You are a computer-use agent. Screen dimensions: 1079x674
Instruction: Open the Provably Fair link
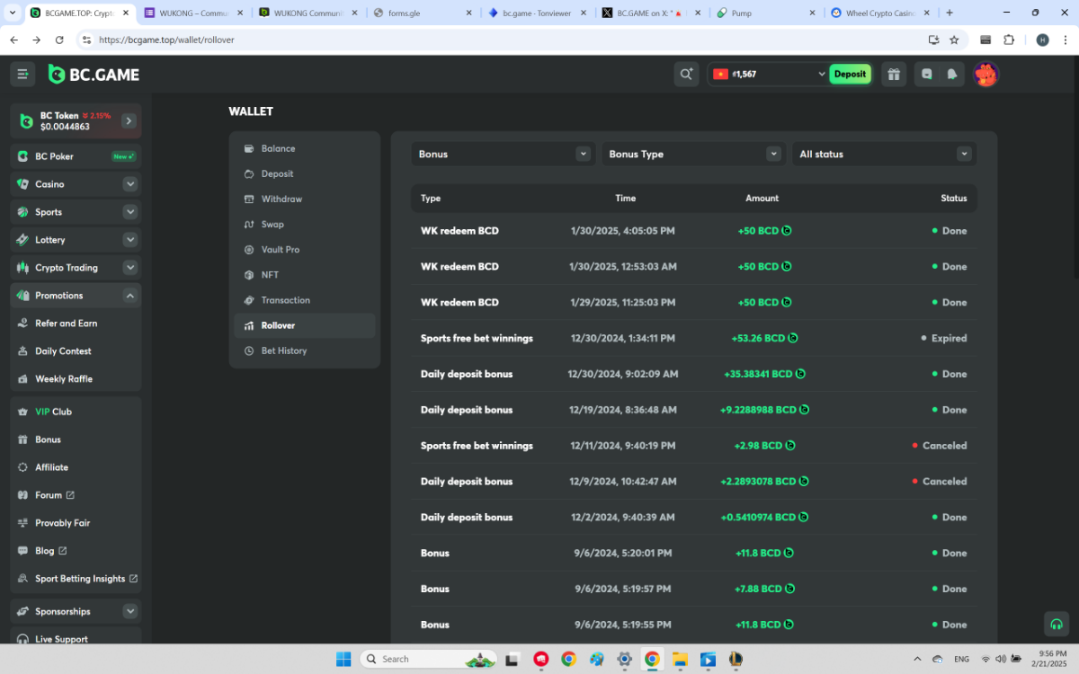[x=62, y=523]
